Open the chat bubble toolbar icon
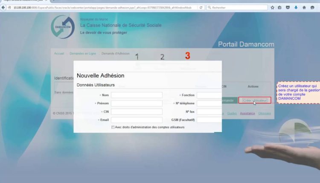 pos(312,8)
